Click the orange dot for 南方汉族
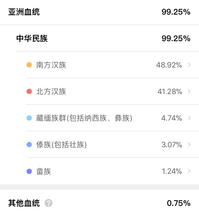199x216 pixels. pyautogui.click(x=29, y=65)
